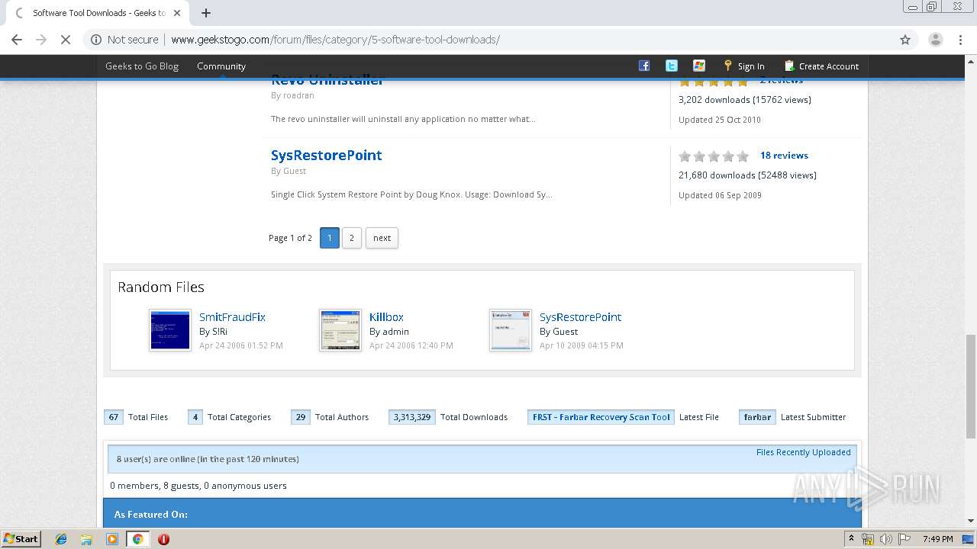View site information for Not secure icon
The height and width of the screenshot is (549, 977).
[x=96, y=40]
